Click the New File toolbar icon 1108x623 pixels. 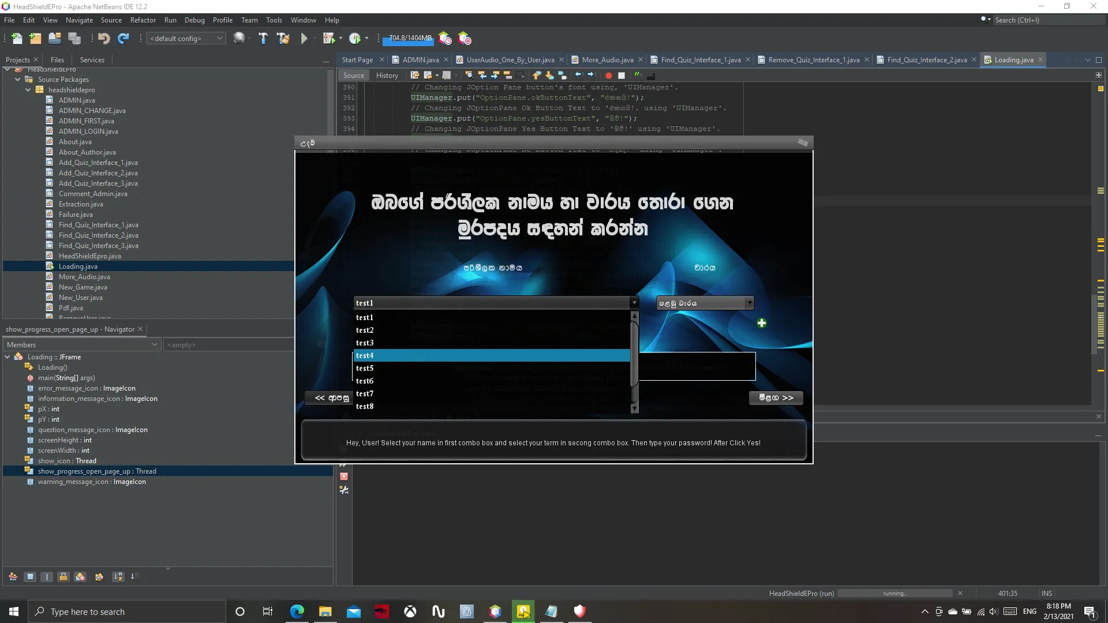pos(17,39)
